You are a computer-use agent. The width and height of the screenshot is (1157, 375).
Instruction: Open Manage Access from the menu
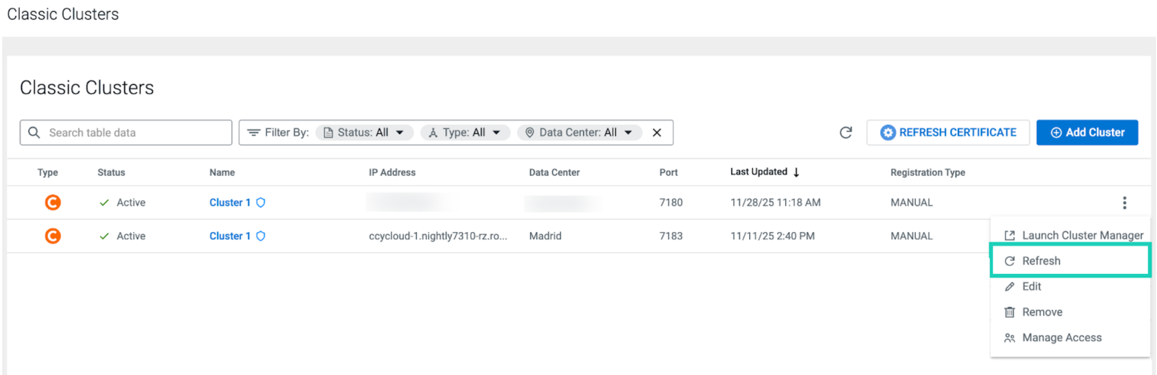coord(1061,338)
